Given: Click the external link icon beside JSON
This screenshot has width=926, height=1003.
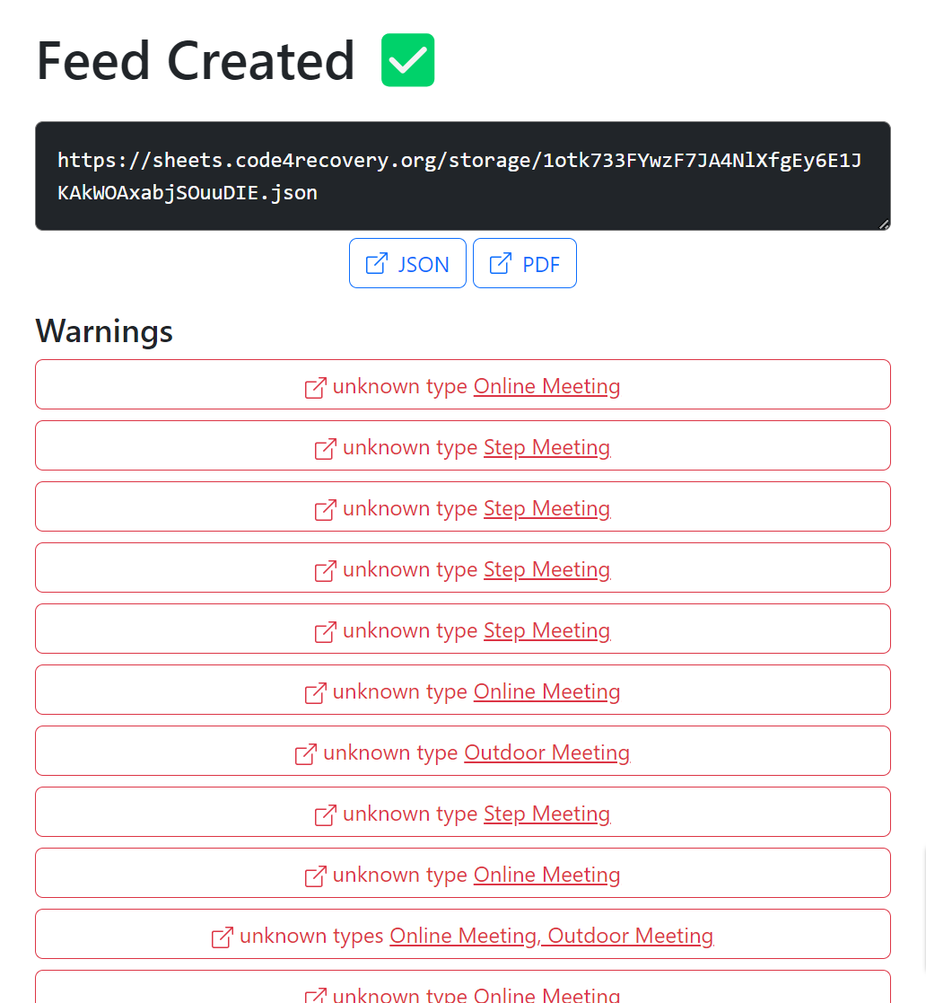Looking at the screenshot, I should coord(379,264).
